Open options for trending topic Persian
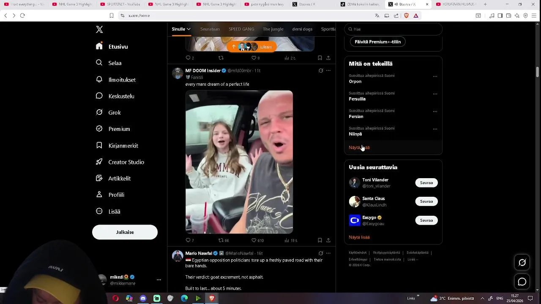 (435, 111)
